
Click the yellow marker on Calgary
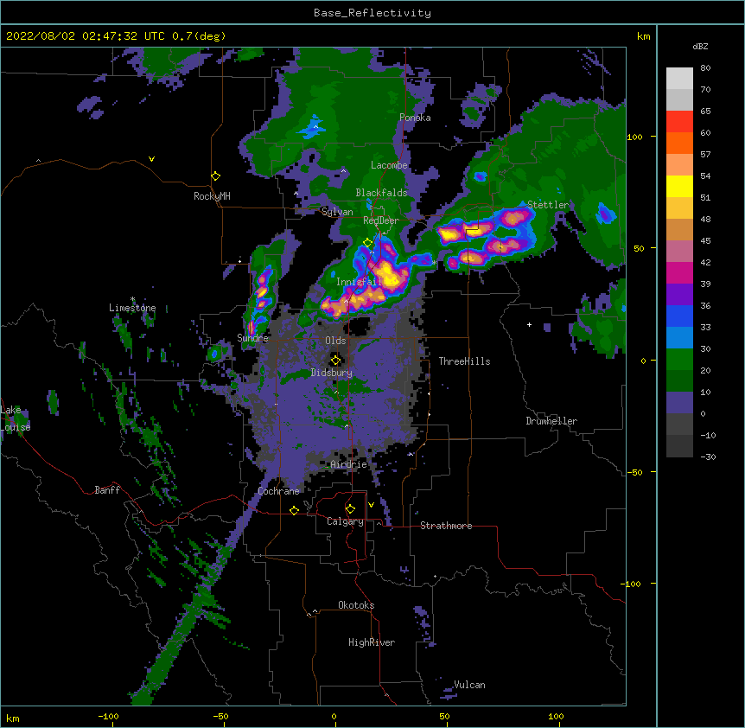[x=350, y=509]
